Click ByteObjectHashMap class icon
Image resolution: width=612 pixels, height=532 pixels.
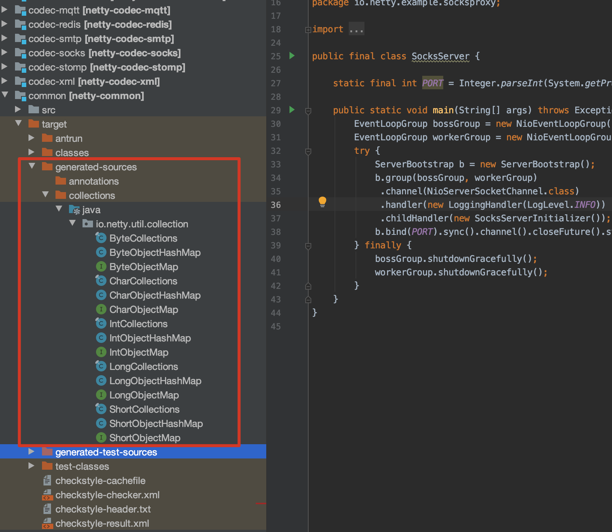click(101, 252)
